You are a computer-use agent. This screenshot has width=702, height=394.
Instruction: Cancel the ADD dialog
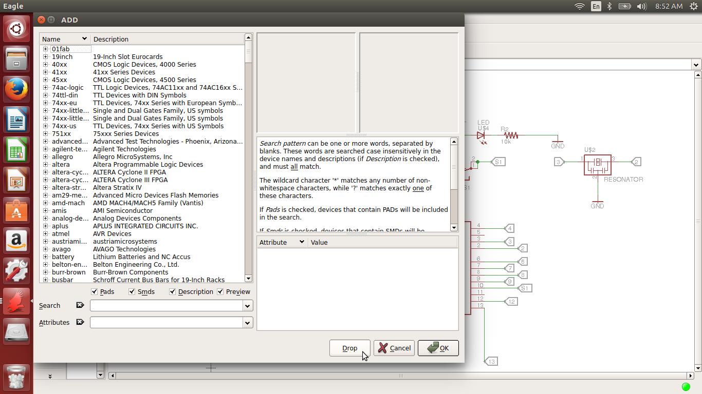click(x=394, y=348)
